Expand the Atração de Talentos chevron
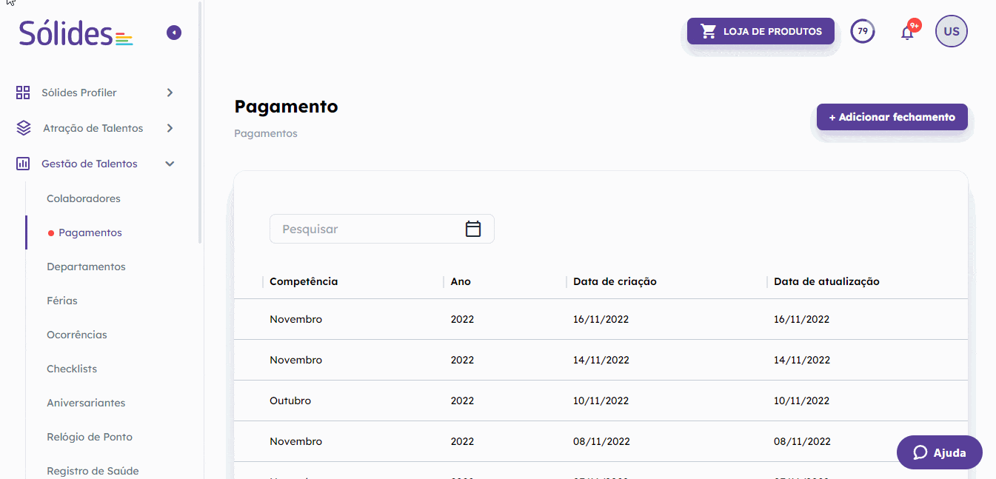 (170, 128)
